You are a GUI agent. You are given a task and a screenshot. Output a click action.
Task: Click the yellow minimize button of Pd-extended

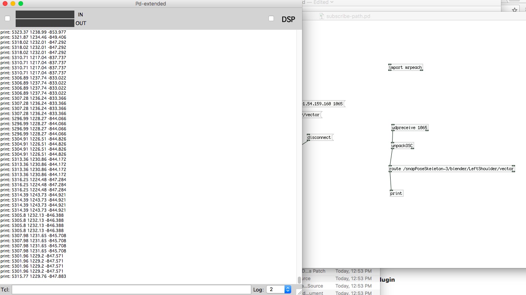coord(13,4)
